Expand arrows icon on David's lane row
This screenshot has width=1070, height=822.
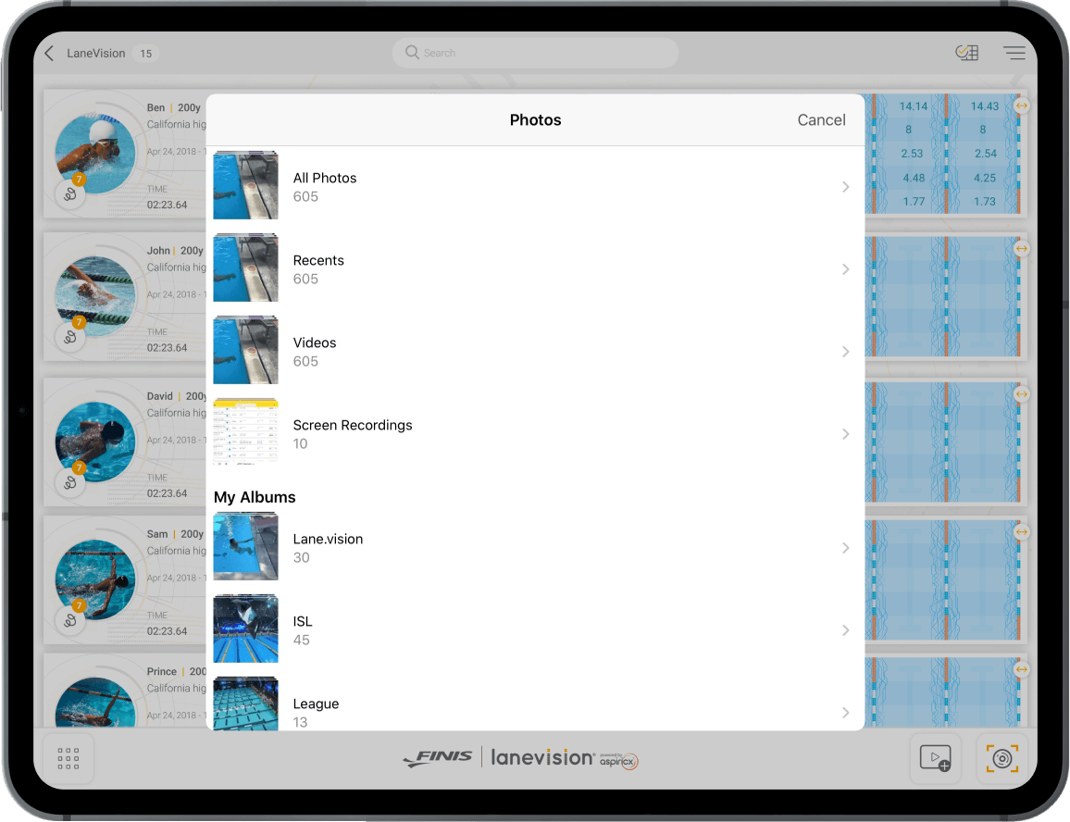(x=1021, y=394)
